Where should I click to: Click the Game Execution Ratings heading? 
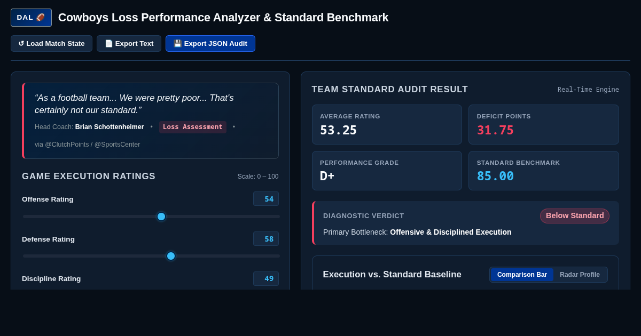point(89,177)
